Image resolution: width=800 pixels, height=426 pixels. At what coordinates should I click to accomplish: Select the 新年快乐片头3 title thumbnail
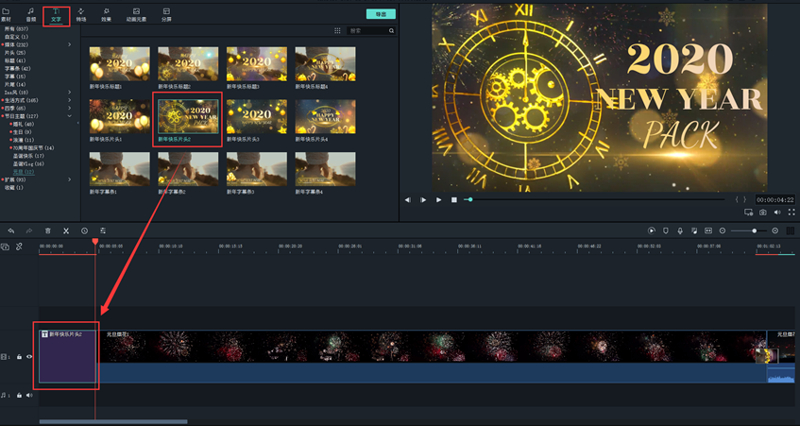pos(257,119)
